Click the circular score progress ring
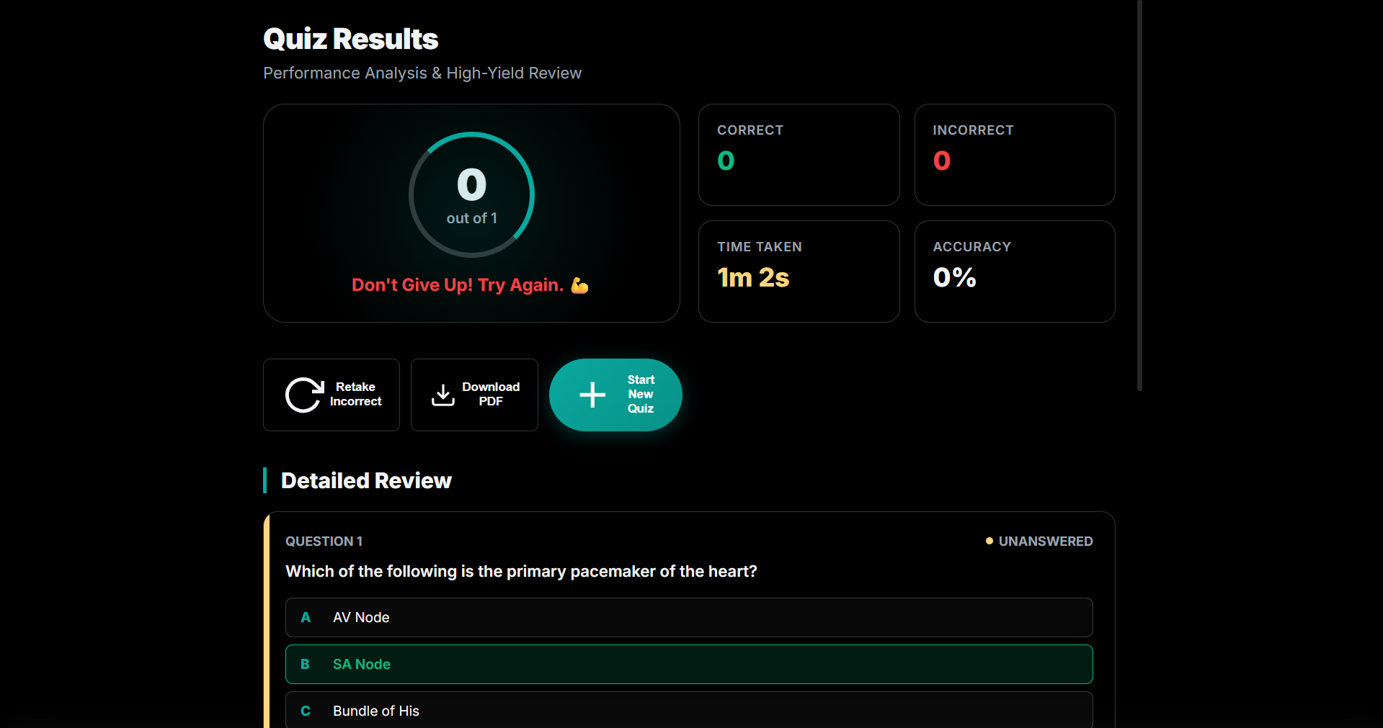 471,193
